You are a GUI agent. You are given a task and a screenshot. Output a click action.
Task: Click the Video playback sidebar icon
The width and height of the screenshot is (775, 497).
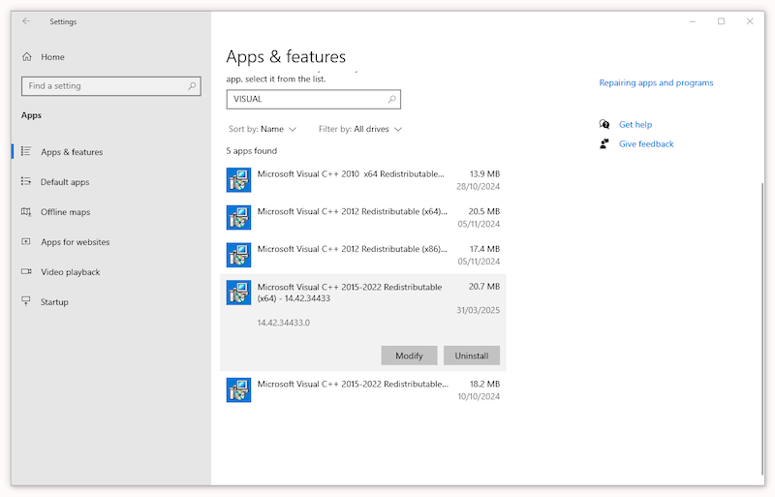click(x=26, y=272)
